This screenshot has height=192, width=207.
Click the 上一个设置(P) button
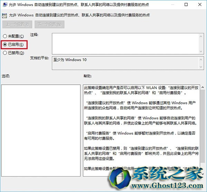[17, 24]
